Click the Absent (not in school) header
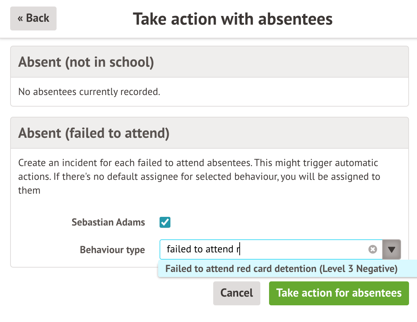 pos(86,62)
